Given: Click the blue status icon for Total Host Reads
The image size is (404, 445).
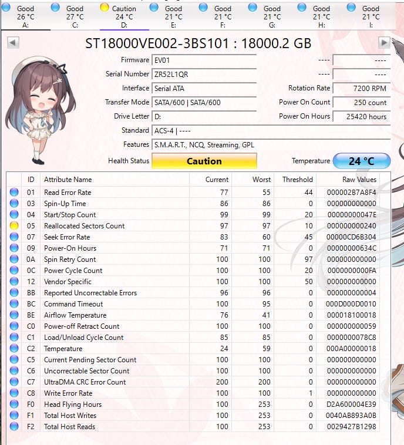Looking at the screenshot, I should (14, 426).
